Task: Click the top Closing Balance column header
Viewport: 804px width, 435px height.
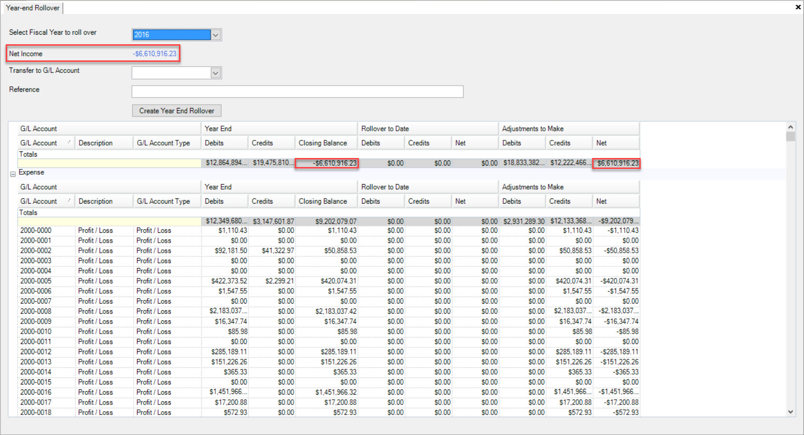Action: tap(326, 143)
